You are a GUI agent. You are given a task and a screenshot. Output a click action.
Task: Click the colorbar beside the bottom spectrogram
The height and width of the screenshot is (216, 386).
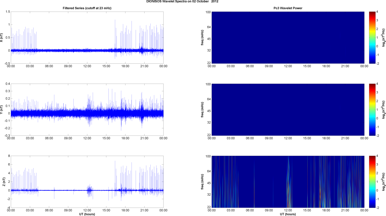(x=372, y=182)
